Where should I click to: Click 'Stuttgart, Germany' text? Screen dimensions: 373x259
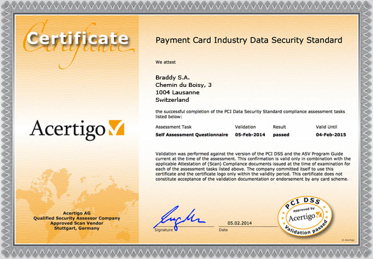[x=77, y=228]
